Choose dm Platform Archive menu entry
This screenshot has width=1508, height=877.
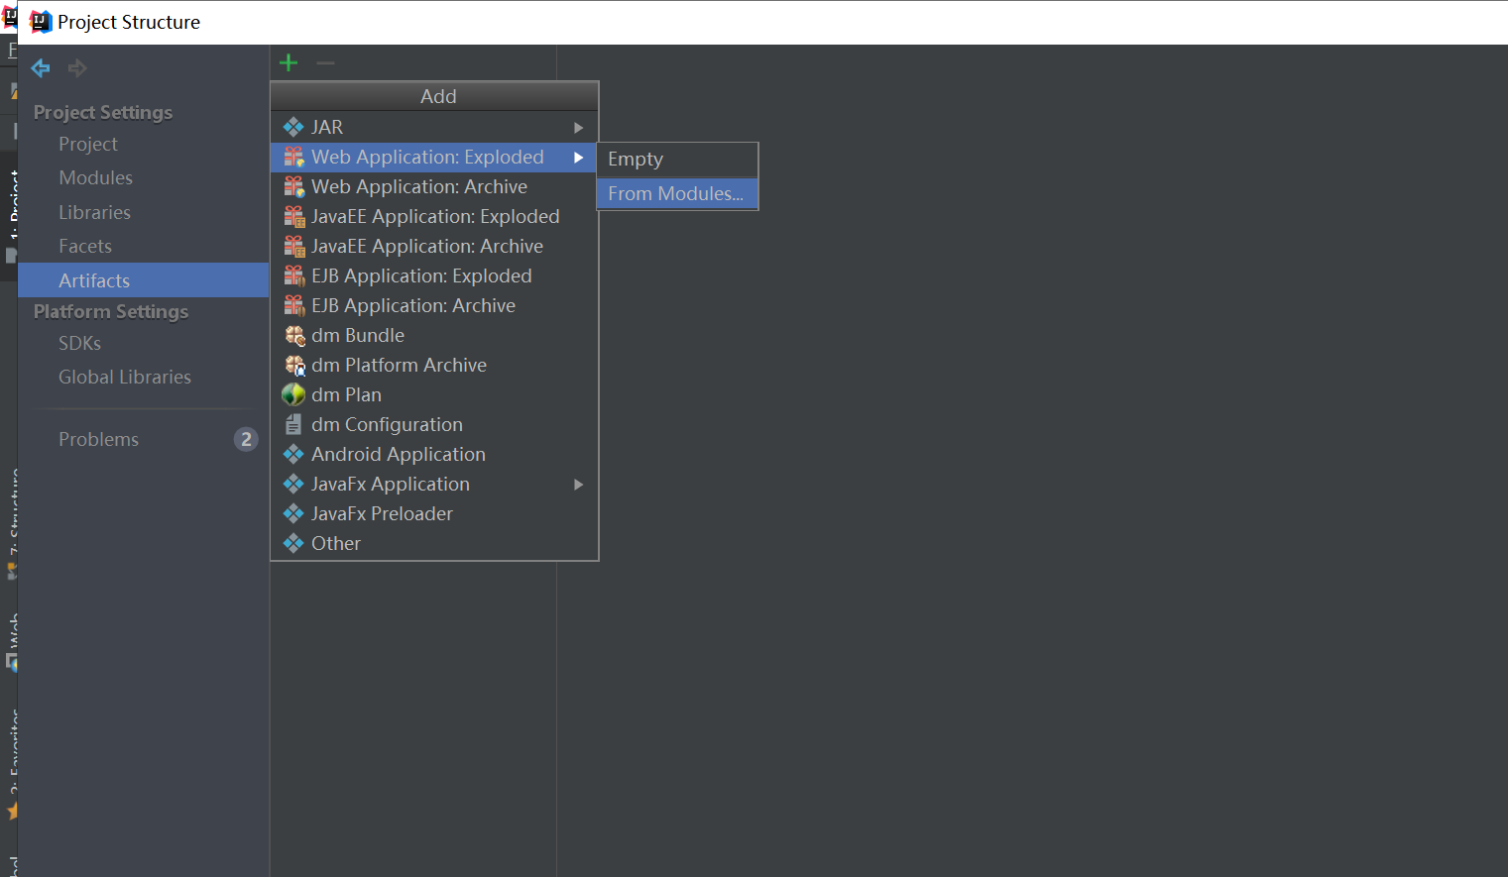(434, 365)
